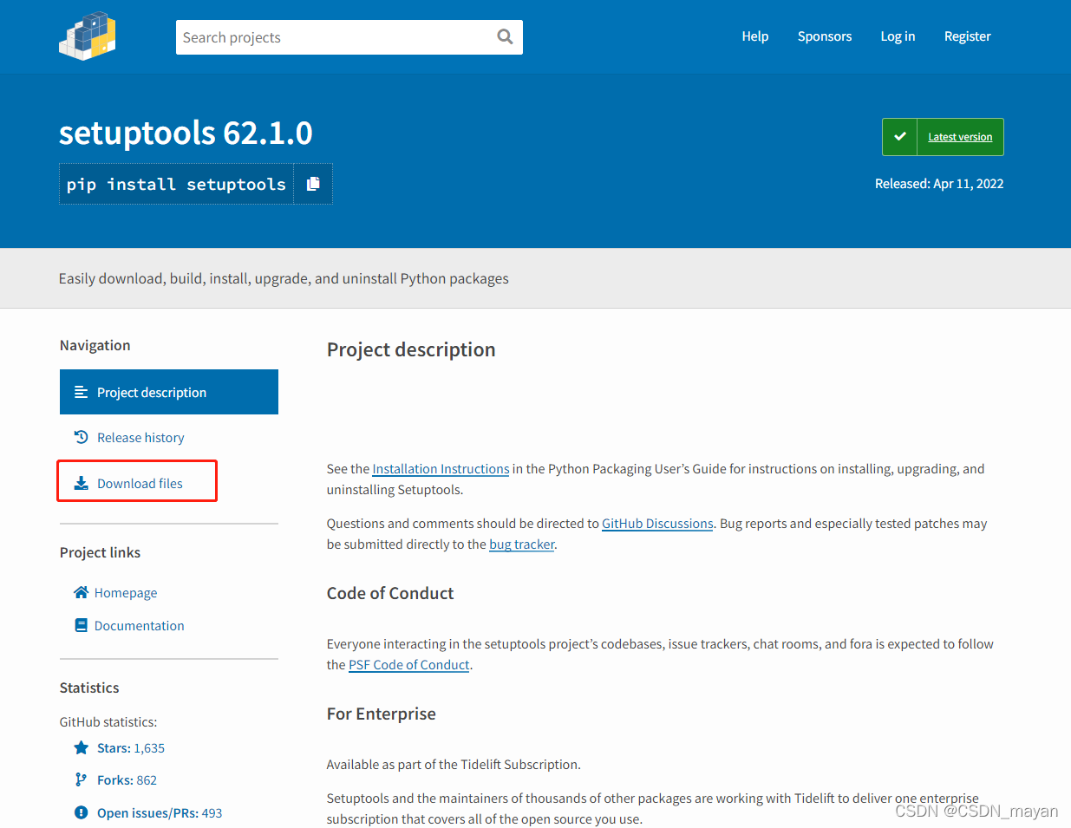Click the Stars star icon

coord(82,747)
